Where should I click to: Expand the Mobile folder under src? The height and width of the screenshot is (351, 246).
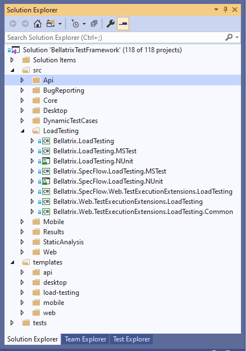coord(22,222)
